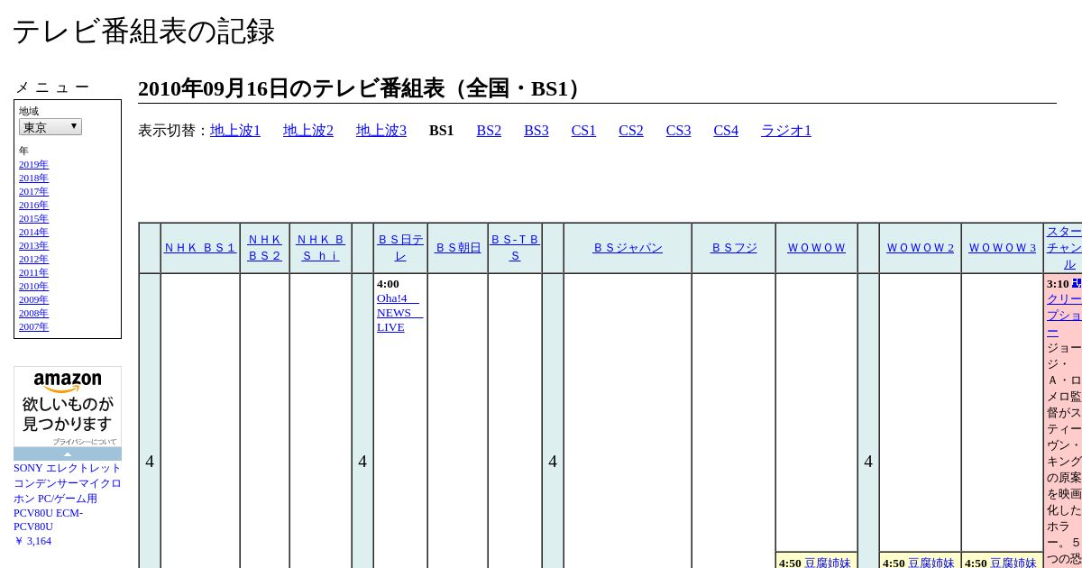
Task: Open the SONY エレクトレットコンデンサーマイクロホン product link
Action: click(68, 497)
